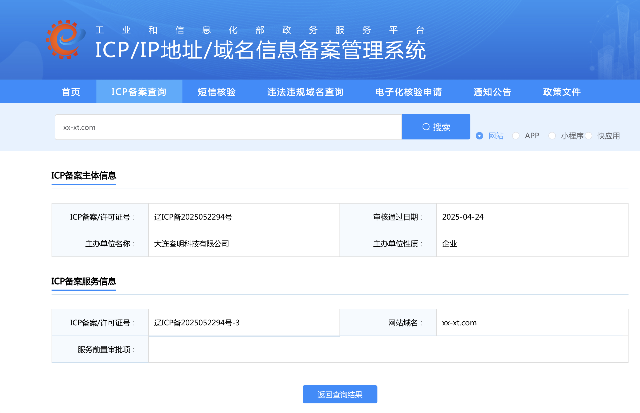This screenshot has width=640, height=413.
Task: Click the ICP备案主体信息 section heading
Action: (x=84, y=176)
